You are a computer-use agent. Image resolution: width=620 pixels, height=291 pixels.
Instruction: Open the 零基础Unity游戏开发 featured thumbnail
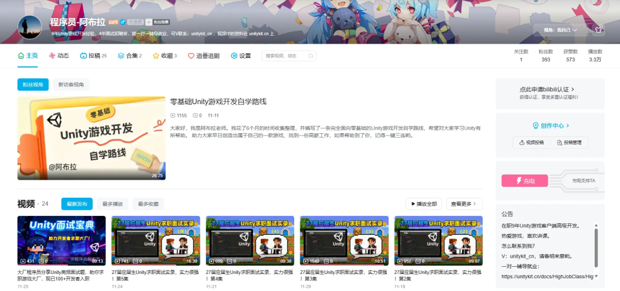click(x=91, y=138)
